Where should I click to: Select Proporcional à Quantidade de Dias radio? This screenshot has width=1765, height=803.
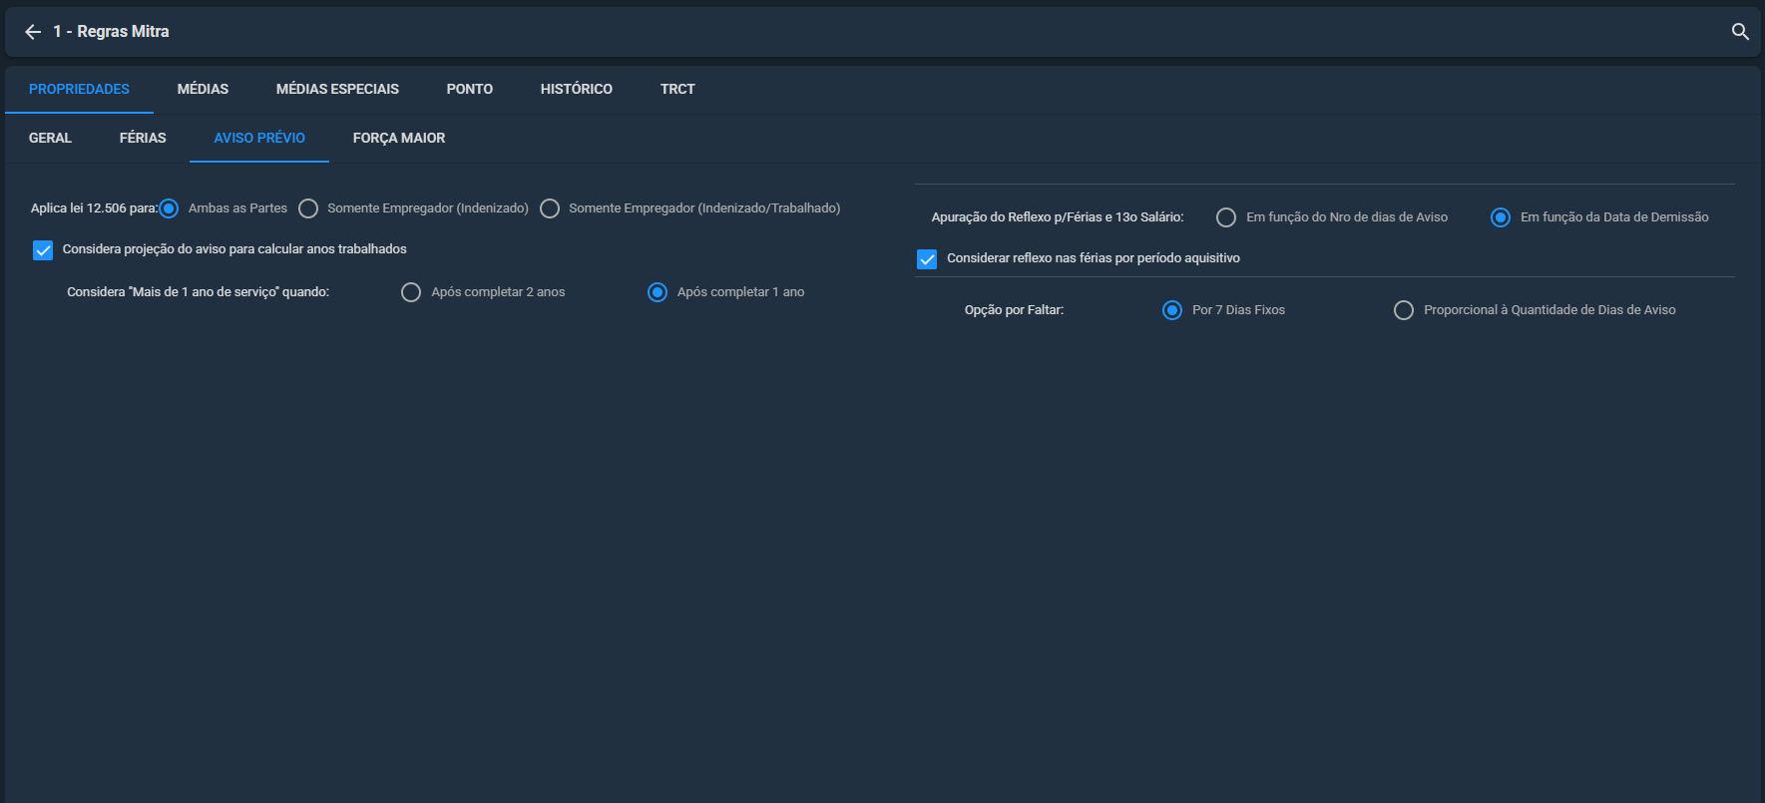[x=1404, y=310]
